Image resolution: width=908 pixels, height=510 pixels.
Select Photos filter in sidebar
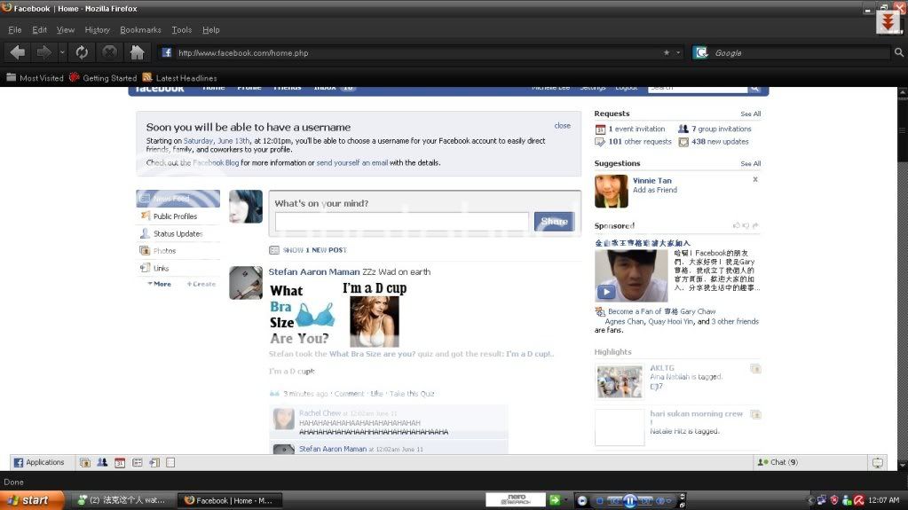[x=178, y=251]
